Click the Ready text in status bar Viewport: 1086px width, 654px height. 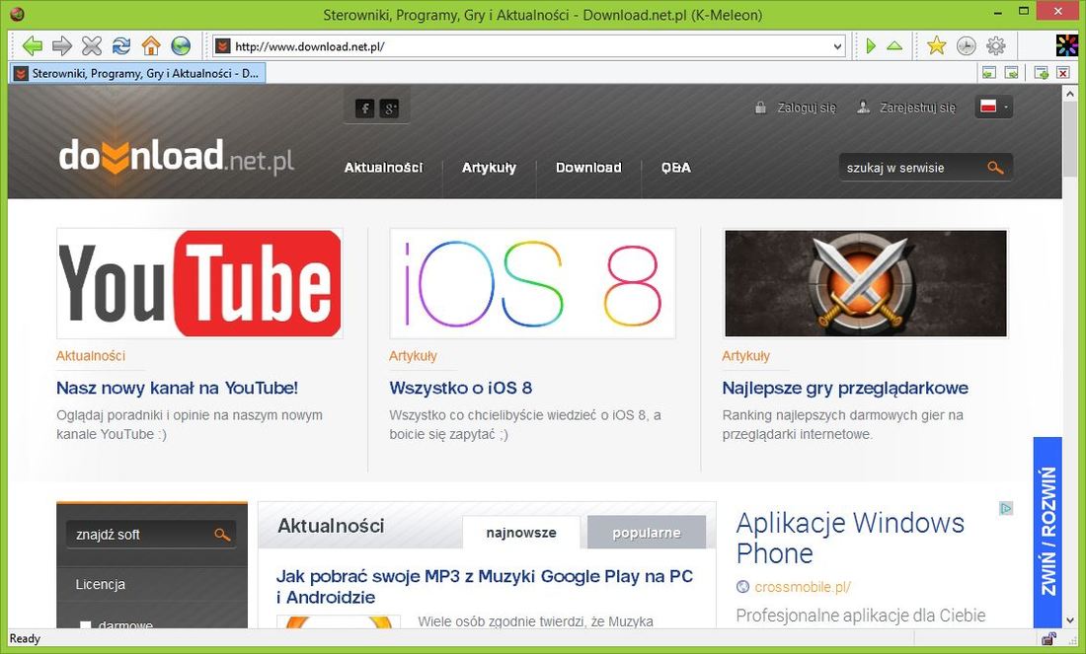click(25, 639)
